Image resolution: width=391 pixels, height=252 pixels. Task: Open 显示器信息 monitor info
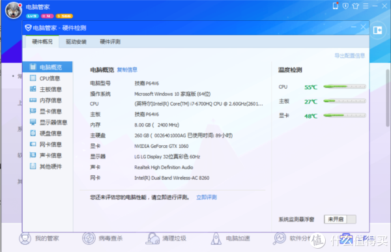pyautogui.click(x=48, y=122)
